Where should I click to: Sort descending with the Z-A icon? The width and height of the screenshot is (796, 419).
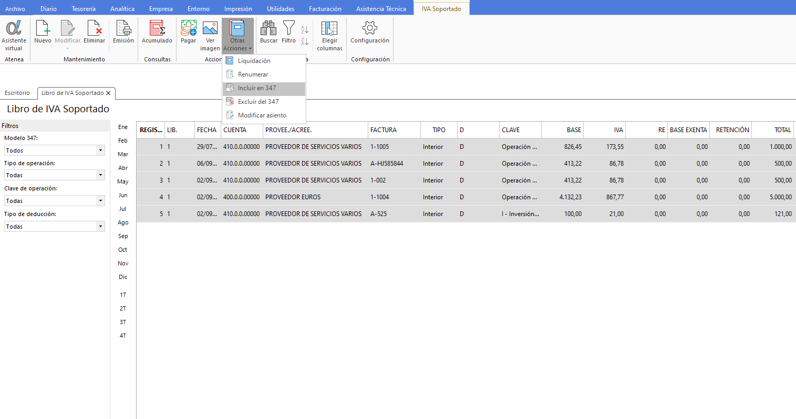[x=305, y=41]
